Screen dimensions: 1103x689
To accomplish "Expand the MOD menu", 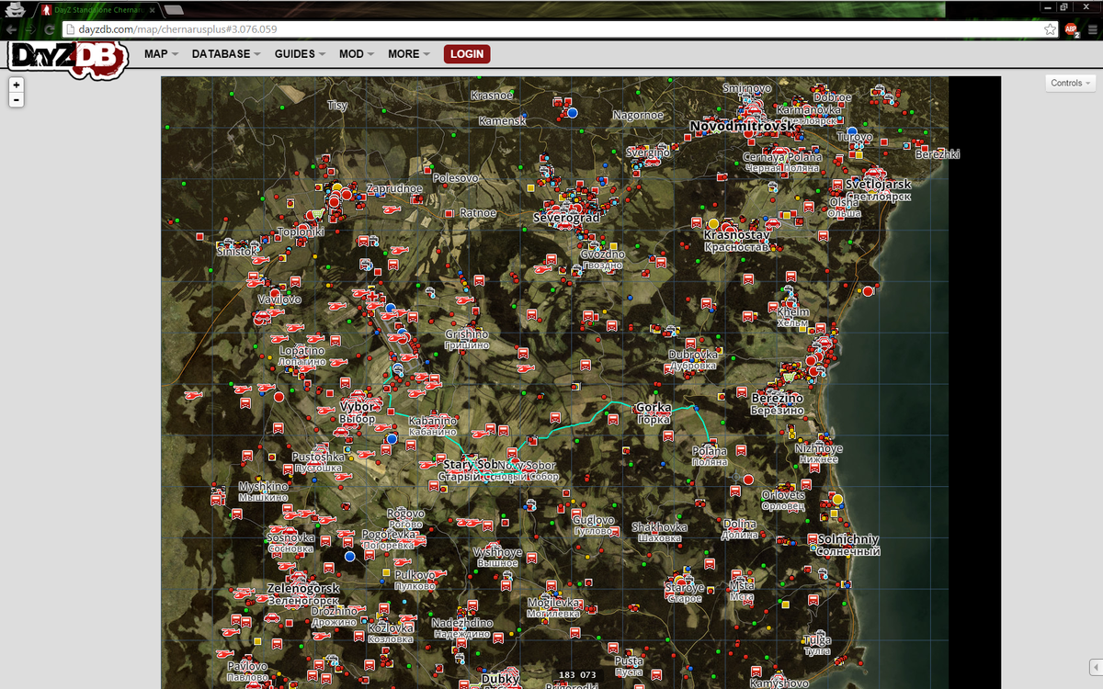I will click(357, 54).
